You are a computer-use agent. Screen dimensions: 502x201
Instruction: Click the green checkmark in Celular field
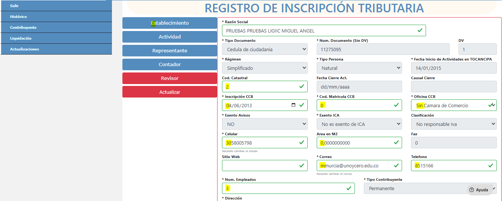pyautogui.click(x=302, y=142)
